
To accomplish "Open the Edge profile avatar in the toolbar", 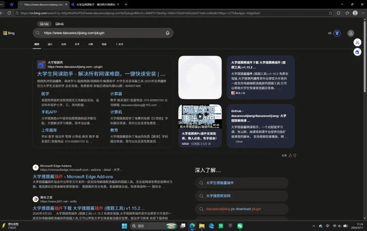I will click(x=355, y=13).
